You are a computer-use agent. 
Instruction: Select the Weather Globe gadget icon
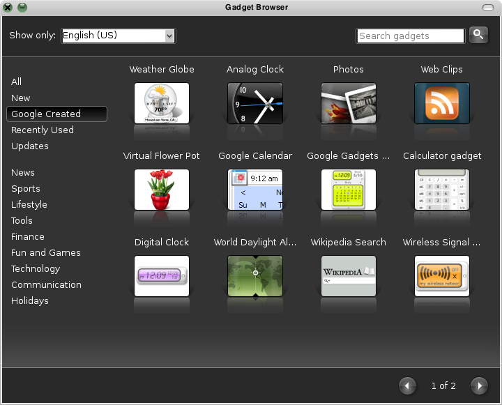tap(162, 103)
